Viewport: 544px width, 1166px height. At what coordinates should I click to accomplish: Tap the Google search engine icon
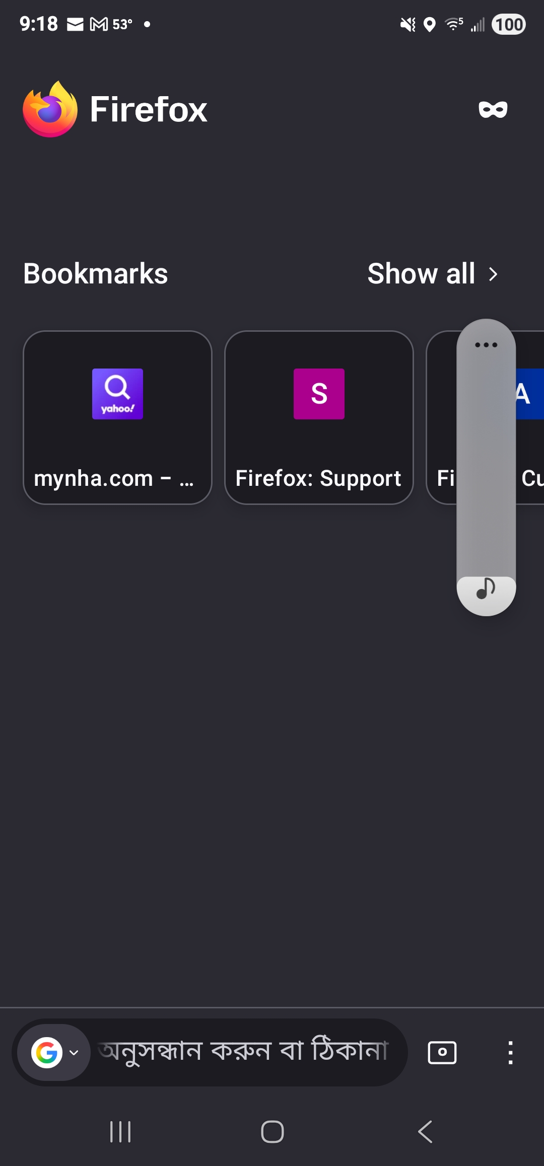click(46, 1053)
